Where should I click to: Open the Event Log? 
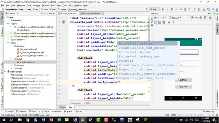(209, 111)
